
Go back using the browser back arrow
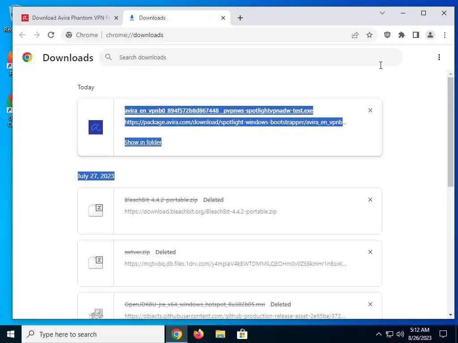coord(22,35)
